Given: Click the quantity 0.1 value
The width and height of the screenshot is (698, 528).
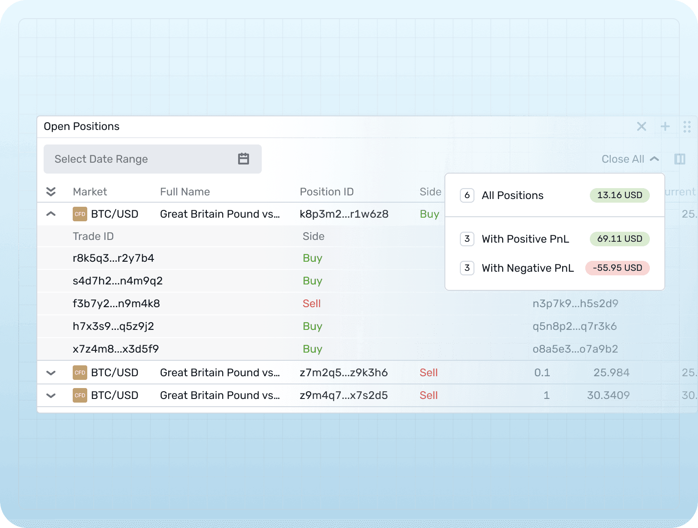Looking at the screenshot, I should click(x=542, y=373).
